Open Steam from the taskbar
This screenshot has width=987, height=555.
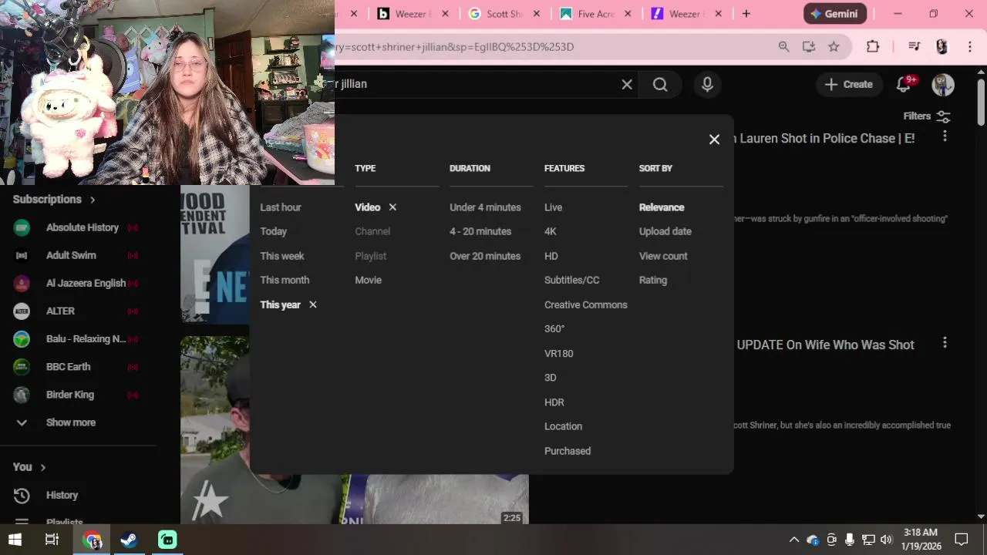(x=129, y=540)
